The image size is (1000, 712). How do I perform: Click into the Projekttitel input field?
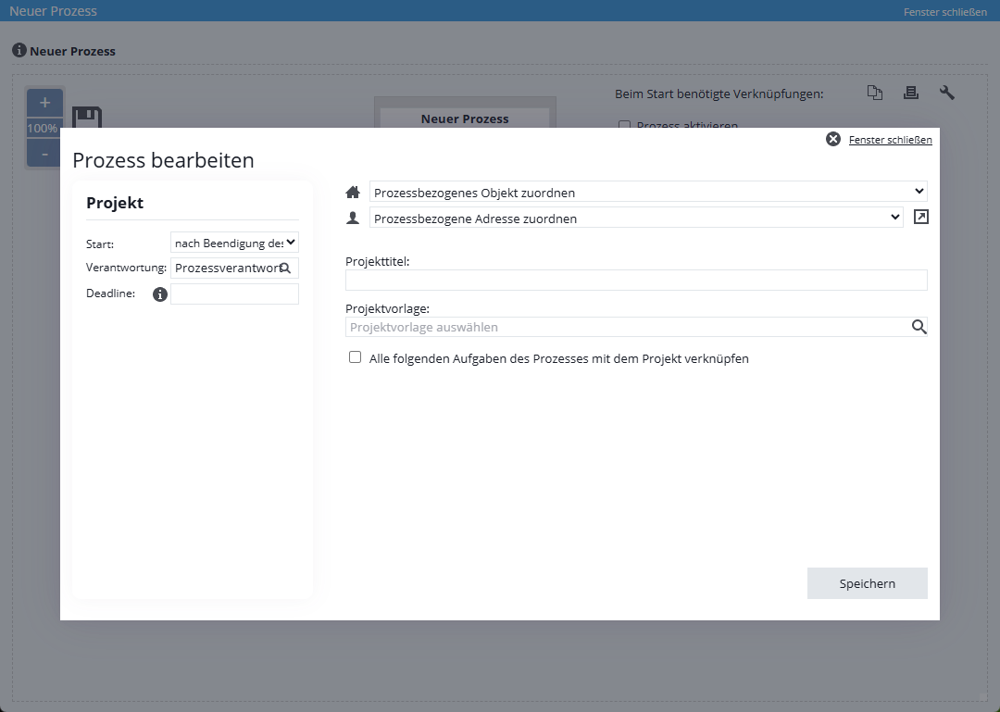pyautogui.click(x=636, y=281)
